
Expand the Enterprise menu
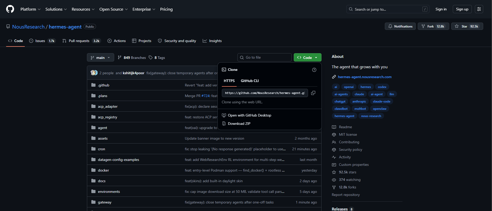click(x=144, y=9)
